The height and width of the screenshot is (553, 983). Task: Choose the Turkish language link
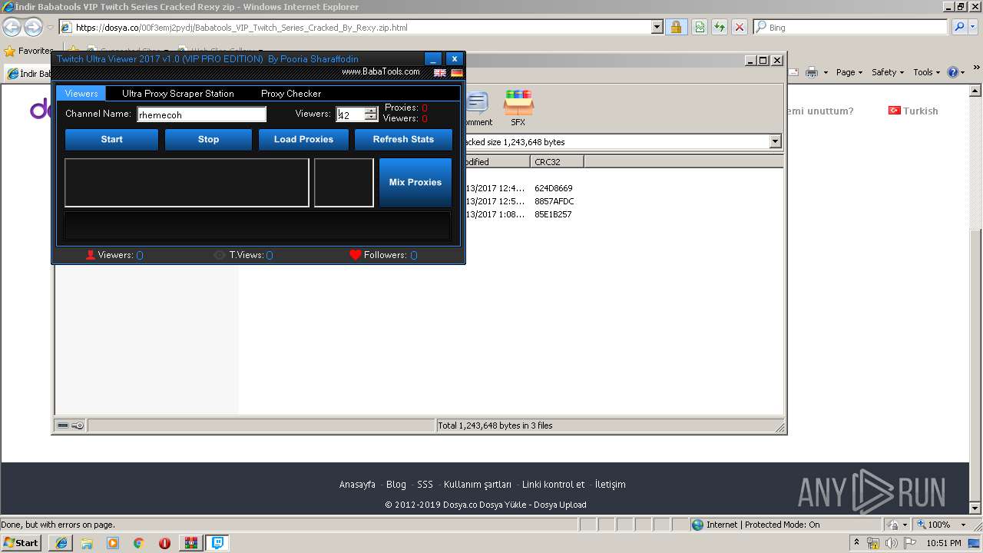pyautogui.click(x=913, y=111)
